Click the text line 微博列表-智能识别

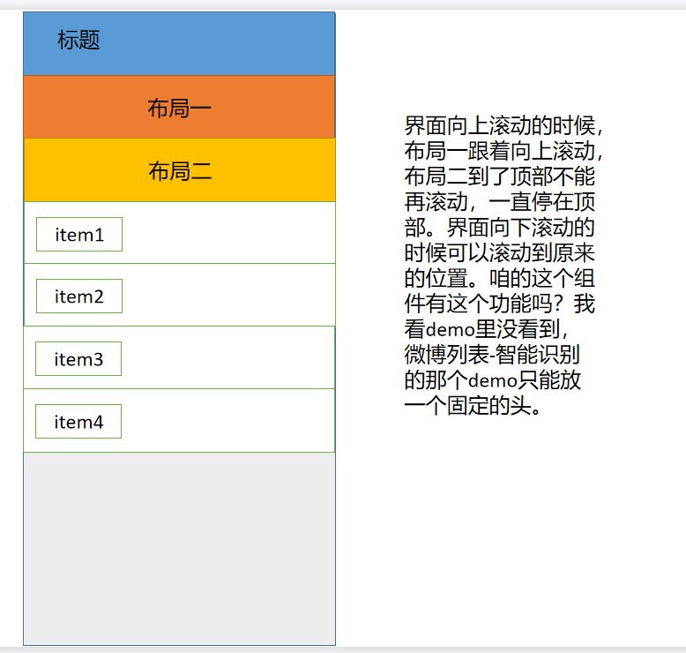pos(492,355)
